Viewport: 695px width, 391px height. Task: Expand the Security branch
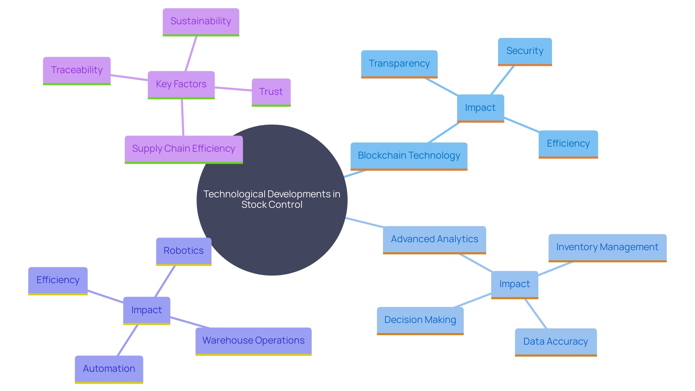point(525,51)
